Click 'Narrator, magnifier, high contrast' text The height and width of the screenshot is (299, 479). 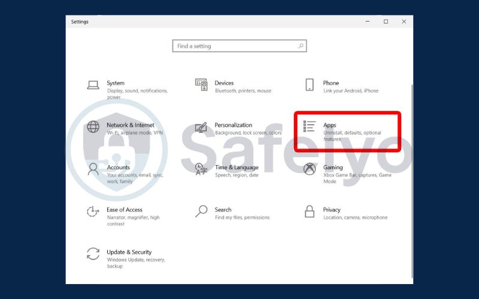point(133,220)
